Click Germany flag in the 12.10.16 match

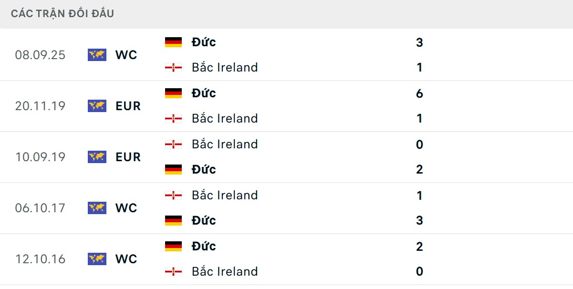[x=173, y=246]
